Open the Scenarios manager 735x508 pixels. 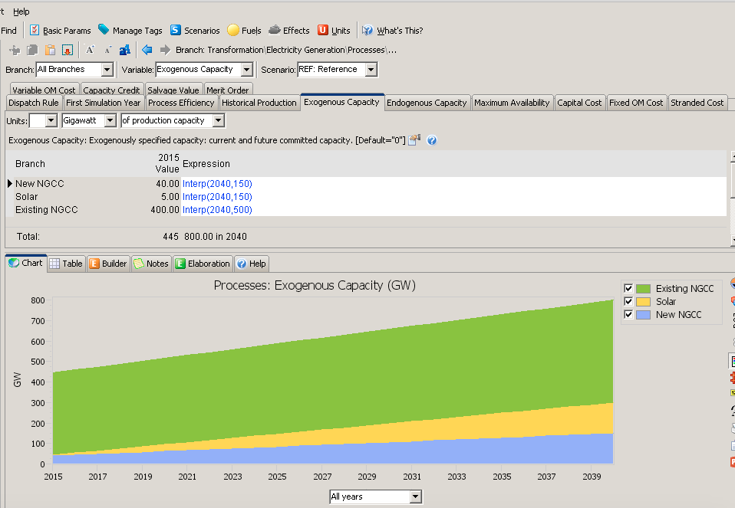coord(195,31)
